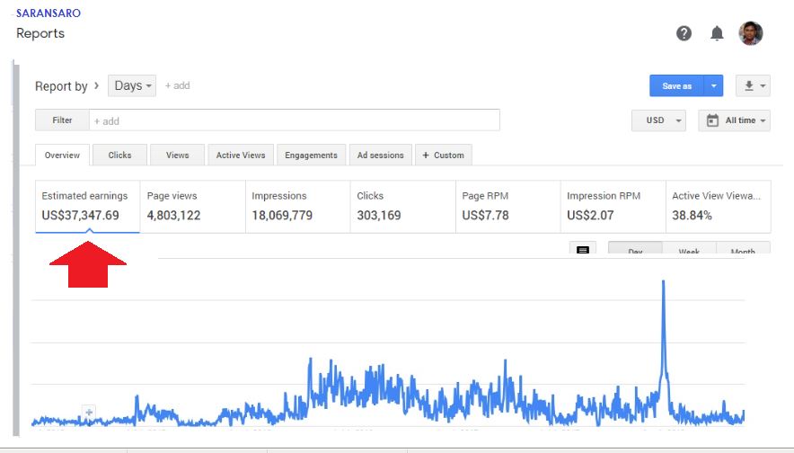Click the Filter button
This screenshot has width=794, height=453.
(62, 120)
